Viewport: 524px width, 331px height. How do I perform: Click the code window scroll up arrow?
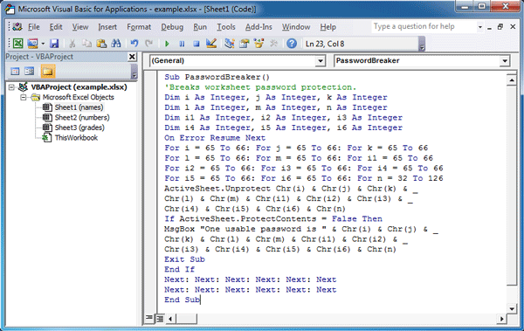coord(511,80)
